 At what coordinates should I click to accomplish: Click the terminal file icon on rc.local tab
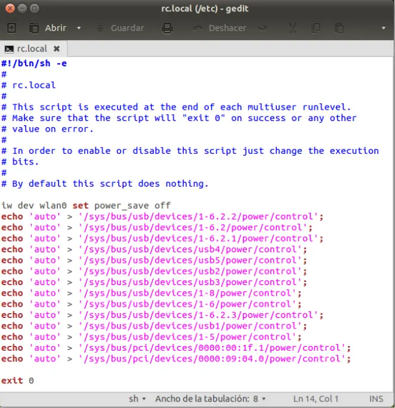(9, 49)
